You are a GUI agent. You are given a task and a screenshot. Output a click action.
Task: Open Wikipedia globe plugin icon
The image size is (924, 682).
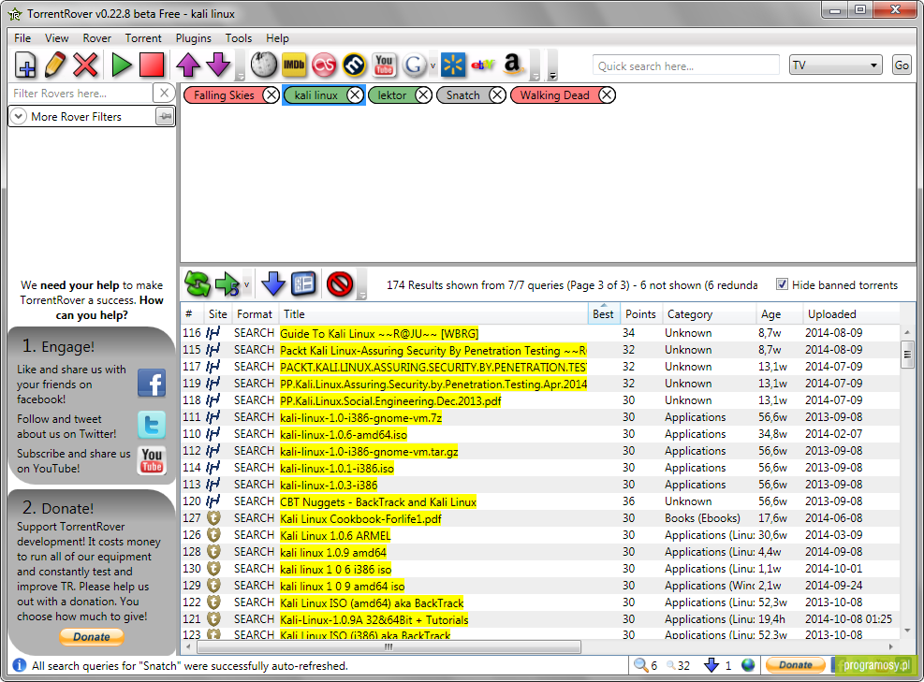click(x=263, y=65)
